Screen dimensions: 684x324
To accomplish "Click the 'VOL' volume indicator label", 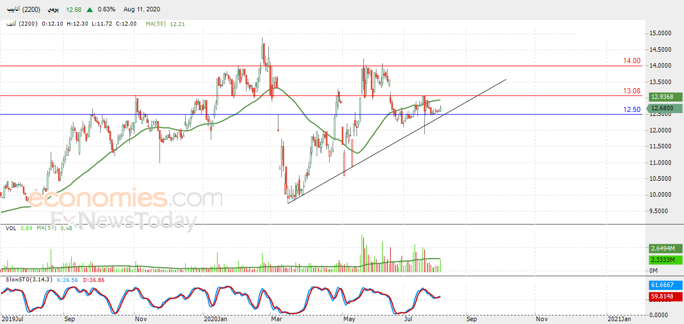I will (x=11, y=228).
